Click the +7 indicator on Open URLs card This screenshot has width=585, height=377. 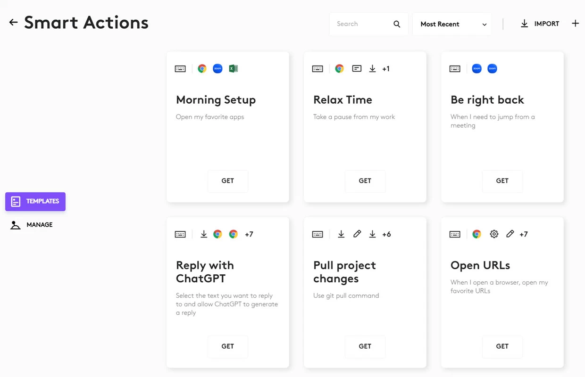pyautogui.click(x=524, y=234)
